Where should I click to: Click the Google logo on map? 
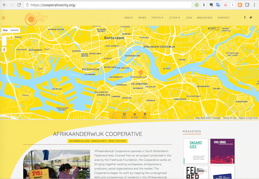[x=6, y=117]
